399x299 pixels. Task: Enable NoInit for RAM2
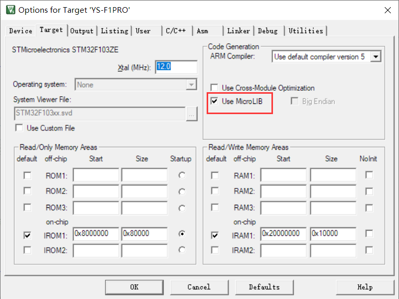(369, 192)
